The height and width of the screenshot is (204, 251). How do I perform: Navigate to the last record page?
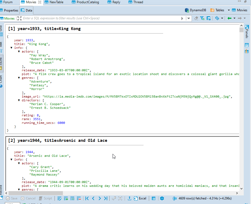tap(106, 198)
